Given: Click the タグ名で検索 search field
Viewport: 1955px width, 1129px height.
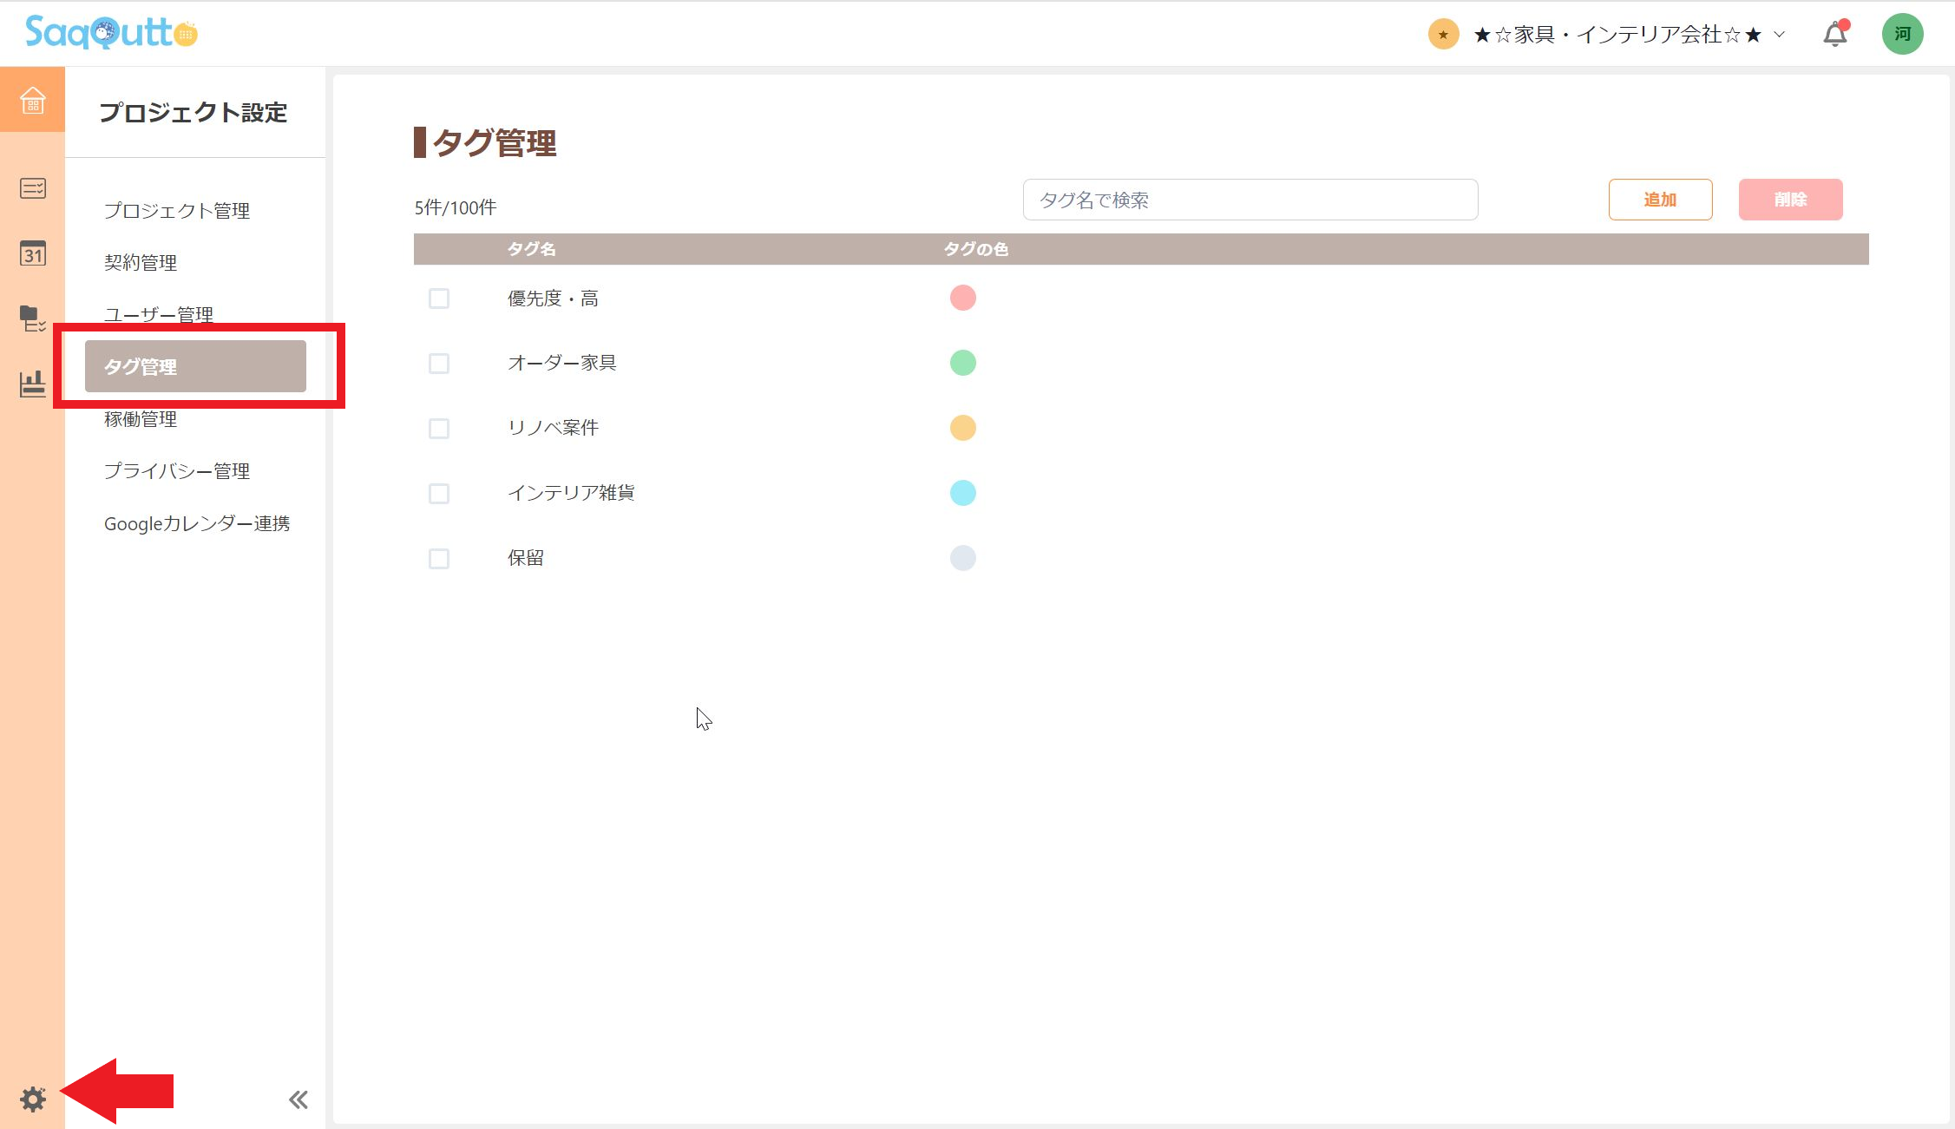Looking at the screenshot, I should click(1250, 199).
